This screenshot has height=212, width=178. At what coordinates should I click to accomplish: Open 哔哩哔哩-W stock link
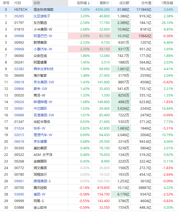(x=43, y=102)
